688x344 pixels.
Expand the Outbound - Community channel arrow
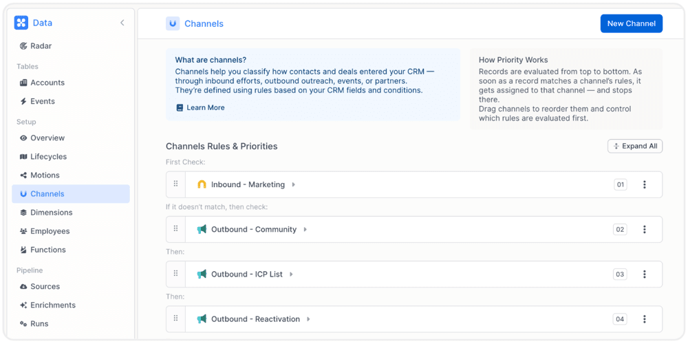click(x=305, y=230)
